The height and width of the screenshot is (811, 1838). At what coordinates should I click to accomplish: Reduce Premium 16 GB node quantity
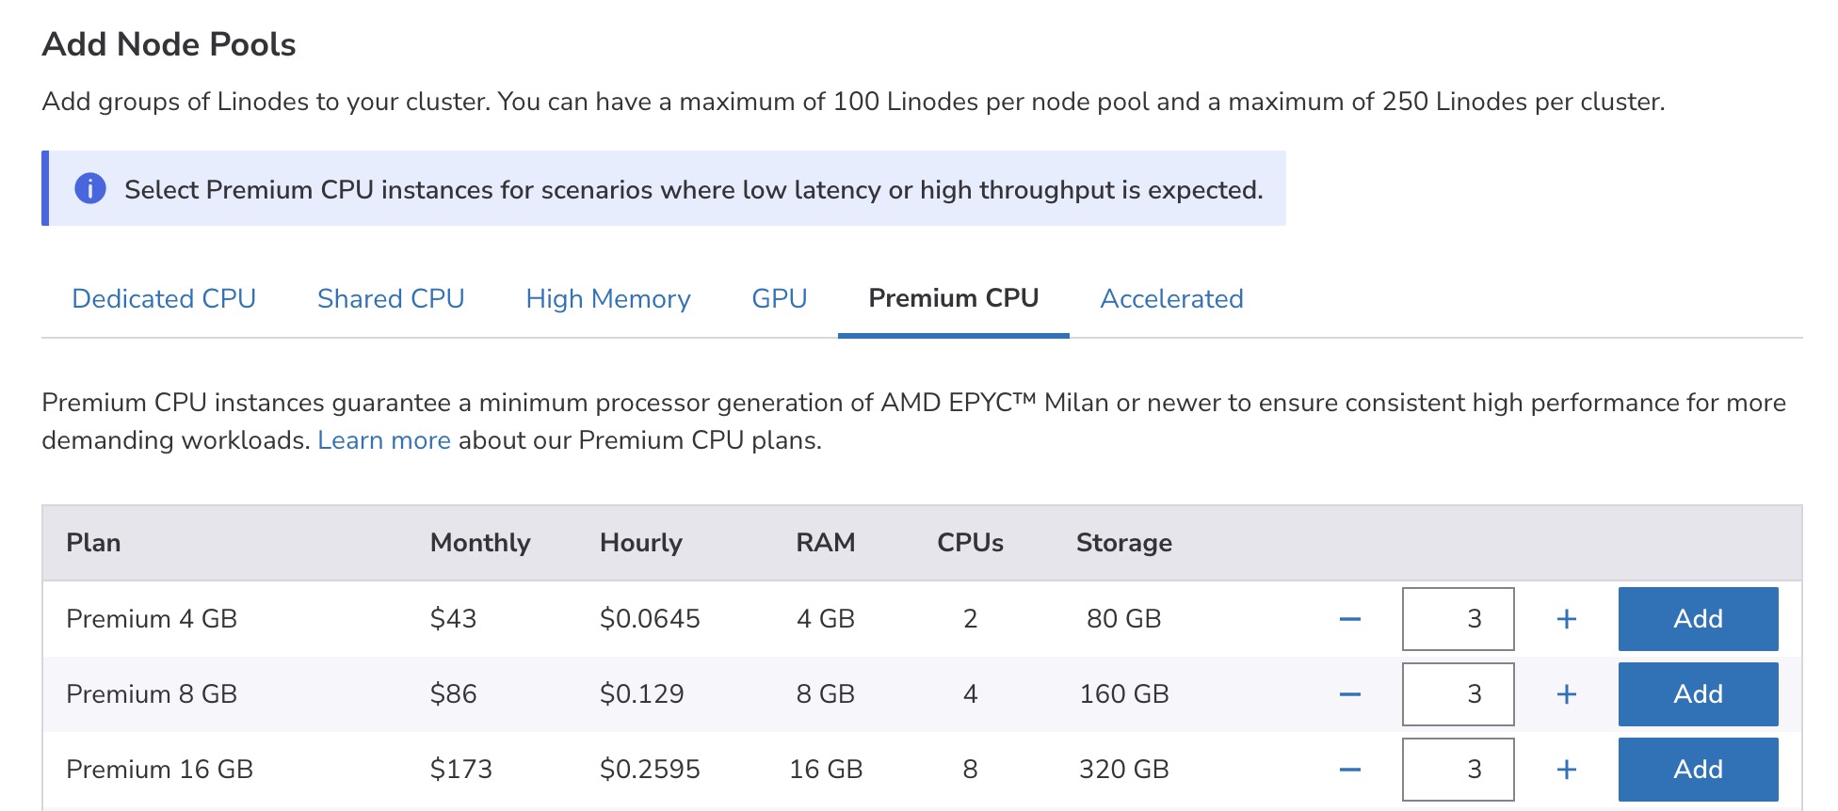point(1349,770)
